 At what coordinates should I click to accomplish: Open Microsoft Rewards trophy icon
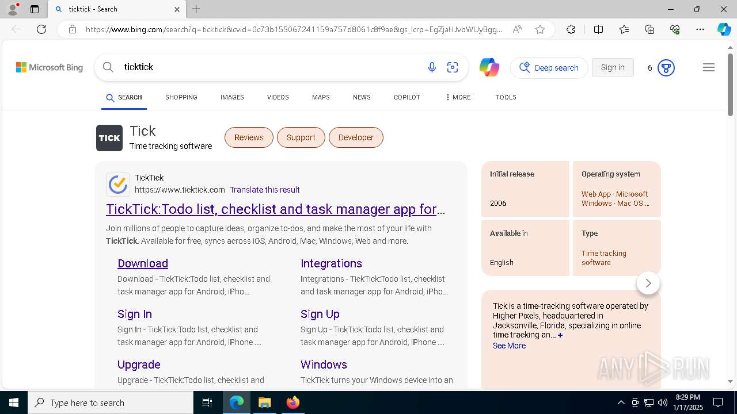(666, 68)
